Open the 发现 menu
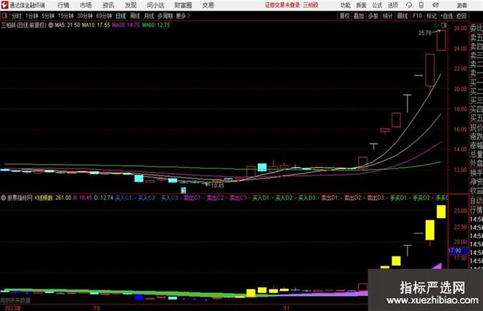 pos(131,5)
